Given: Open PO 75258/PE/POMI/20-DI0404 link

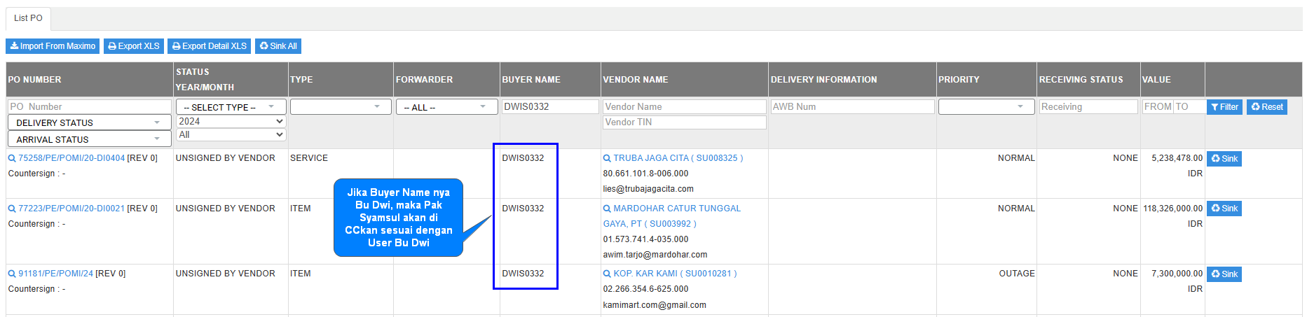Looking at the screenshot, I should (x=71, y=158).
